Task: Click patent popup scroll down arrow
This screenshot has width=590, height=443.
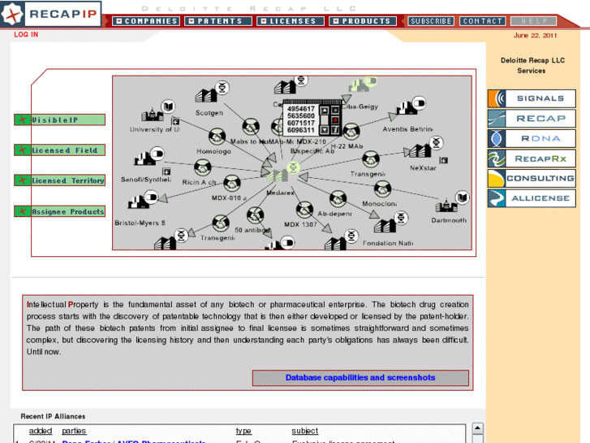Action: (x=324, y=130)
